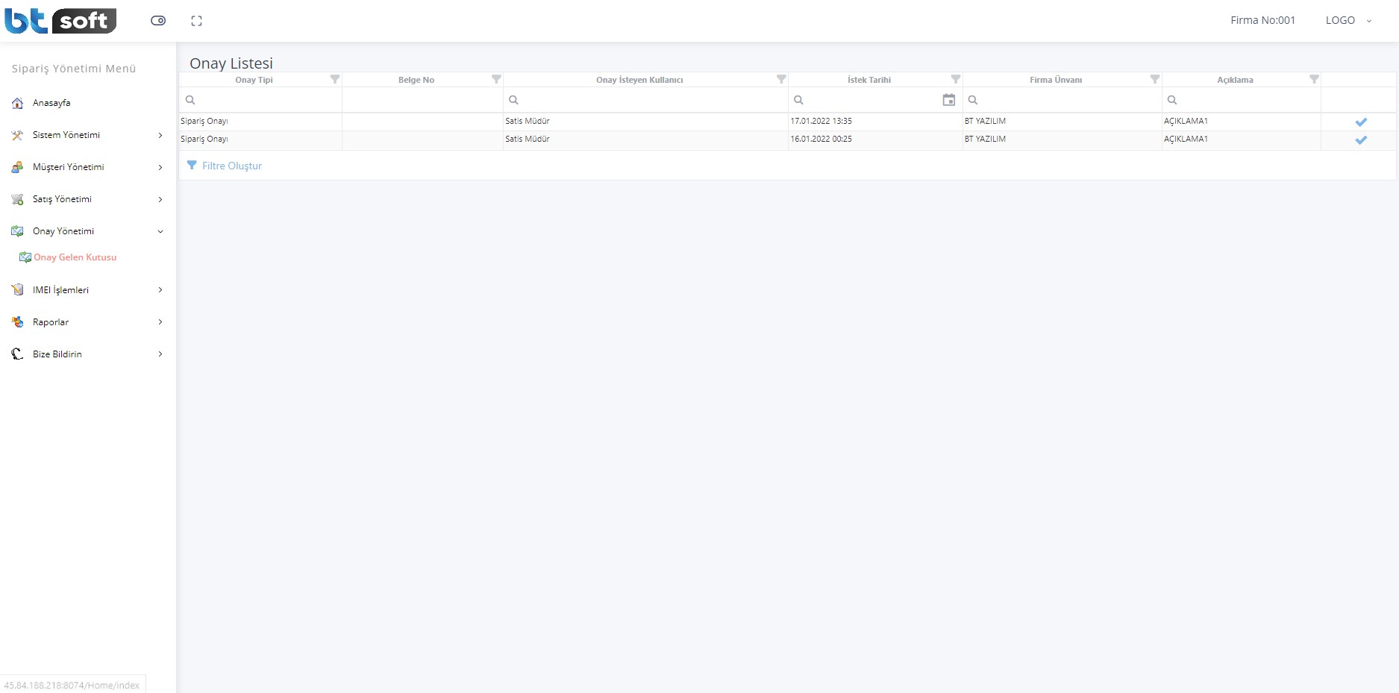Click the IMEI İşlemleri icon
This screenshot has width=1399, height=693.
click(17, 290)
